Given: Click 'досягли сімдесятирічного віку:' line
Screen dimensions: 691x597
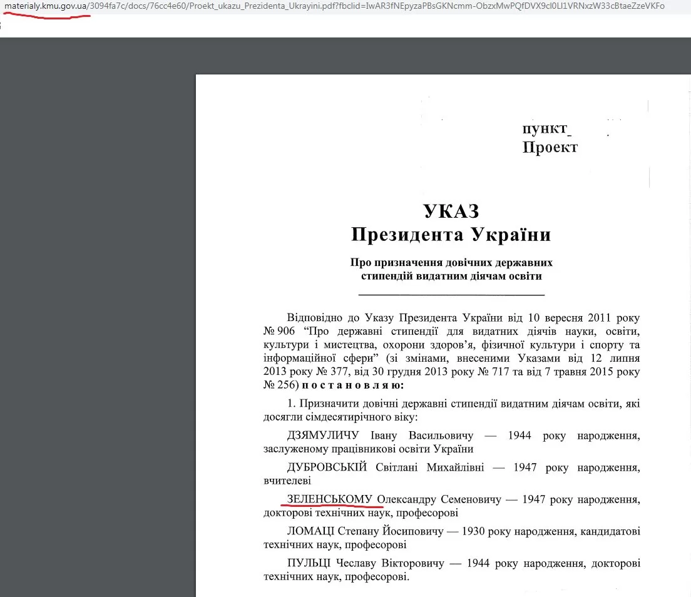Looking at the screenshot, I should [340, 417].
